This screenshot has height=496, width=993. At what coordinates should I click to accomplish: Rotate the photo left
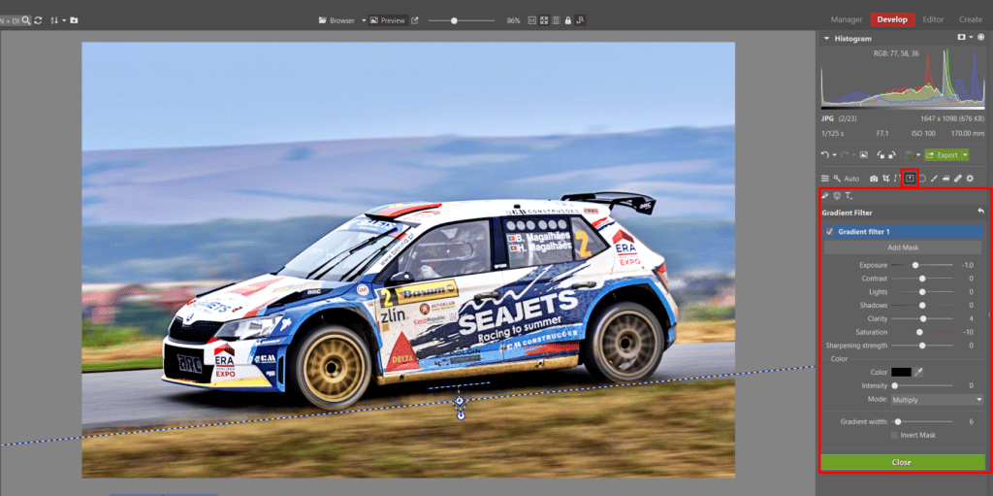tap(881, 154)
